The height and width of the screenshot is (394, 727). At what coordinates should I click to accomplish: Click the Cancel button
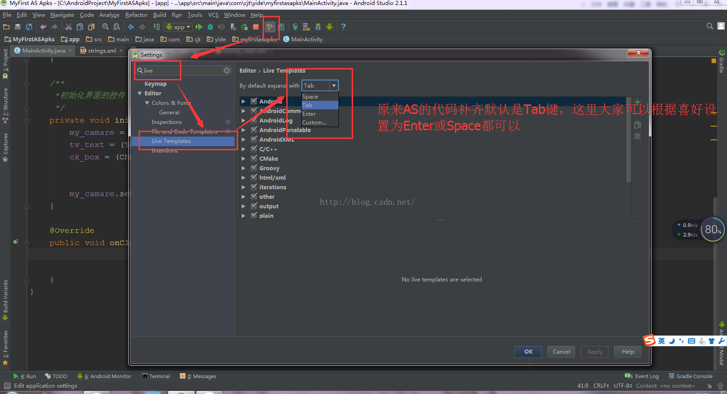point(562,352)
